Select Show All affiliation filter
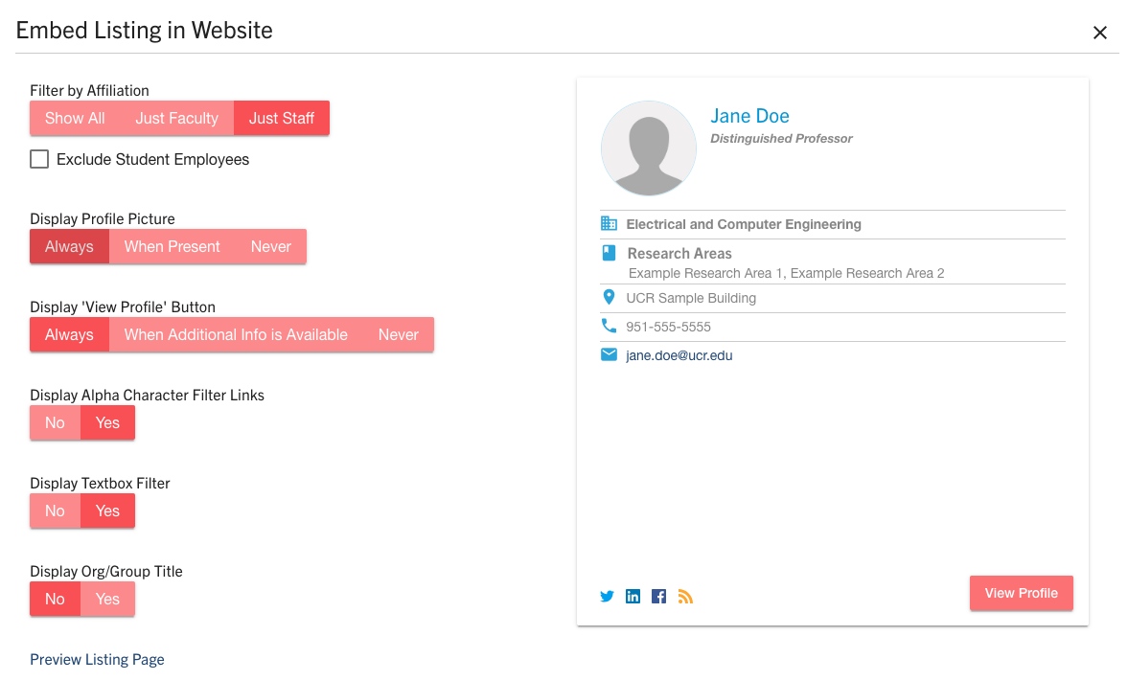 [x=75, y=119]
